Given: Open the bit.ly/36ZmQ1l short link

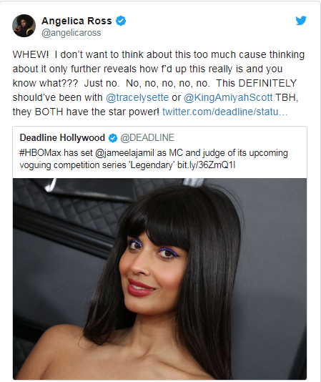Looking at the screenshot, I should [207, 165].
